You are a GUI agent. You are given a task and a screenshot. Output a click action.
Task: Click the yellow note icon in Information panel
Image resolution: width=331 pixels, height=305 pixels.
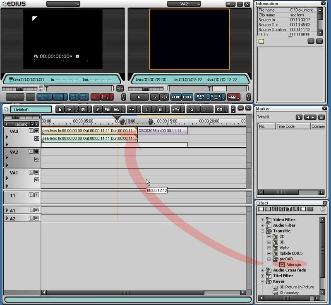pyautogui.click(x=261, y=41)
